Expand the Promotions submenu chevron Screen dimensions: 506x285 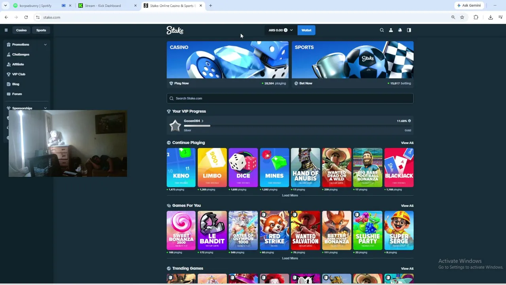point(45,44)
